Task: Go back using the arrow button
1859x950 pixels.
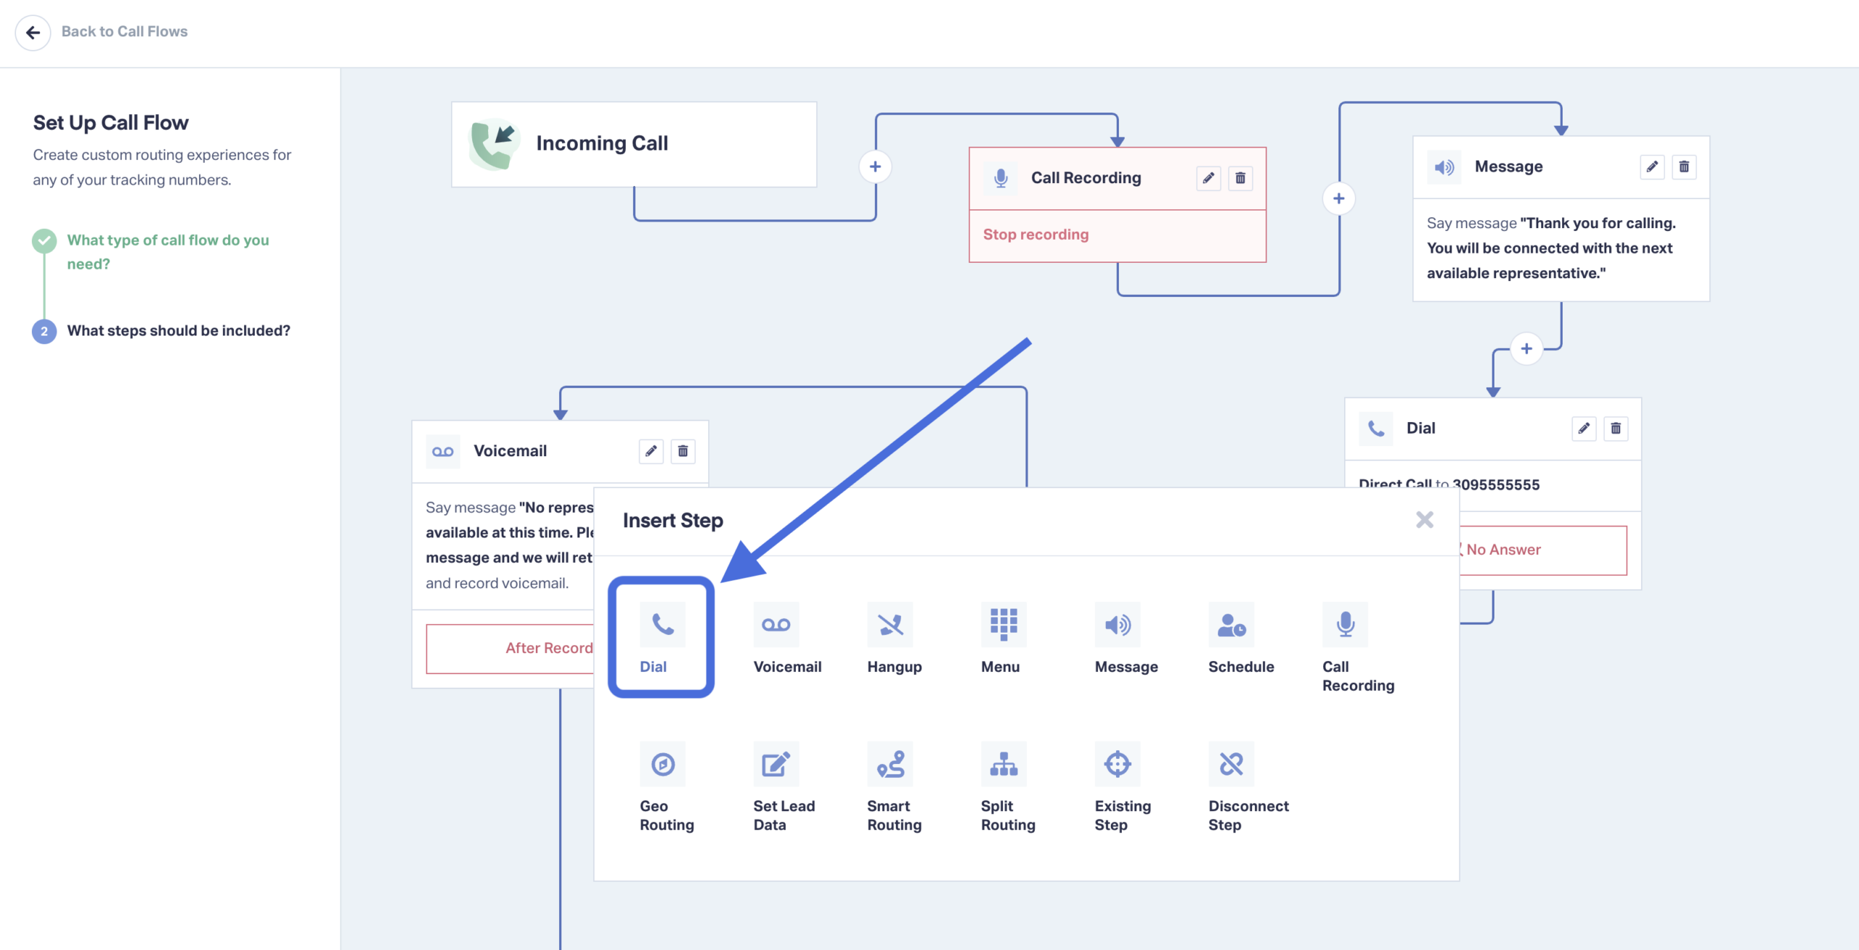Action: [33, 32]
